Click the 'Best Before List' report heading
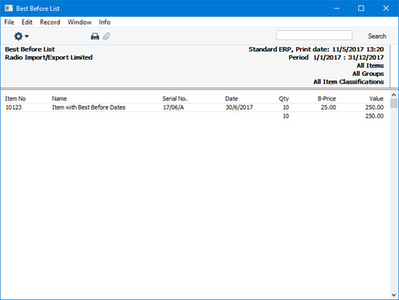The height and width of the screenshot is (300, 399). point(30,49)
